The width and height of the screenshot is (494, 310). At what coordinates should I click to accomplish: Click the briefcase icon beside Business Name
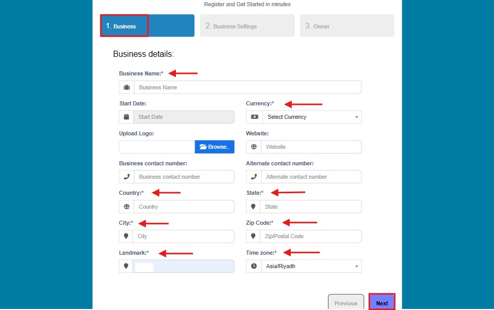click(127, 87)
